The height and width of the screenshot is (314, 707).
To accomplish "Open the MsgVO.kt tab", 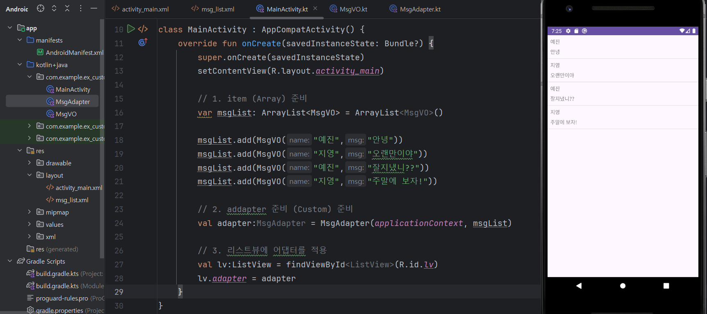I will coord(348,9).
